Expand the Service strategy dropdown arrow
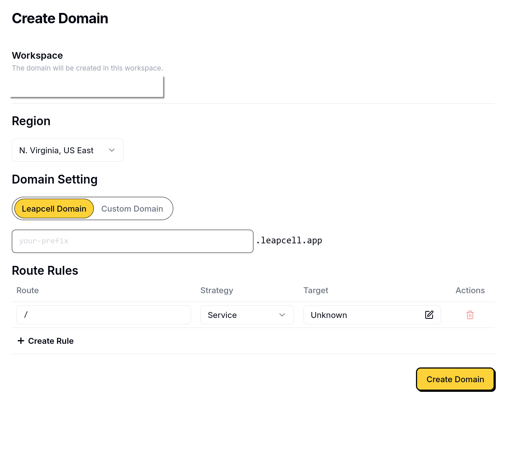Viewport: 505px width, 452px height. pyautogui.click(x=282, y=315)
